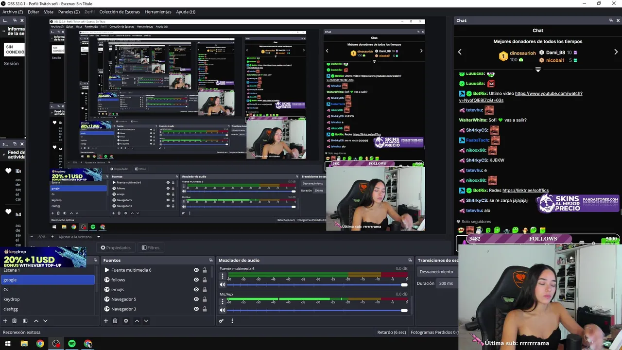Click Propiedades button above sources
The image size is (622, 350).
116,247
